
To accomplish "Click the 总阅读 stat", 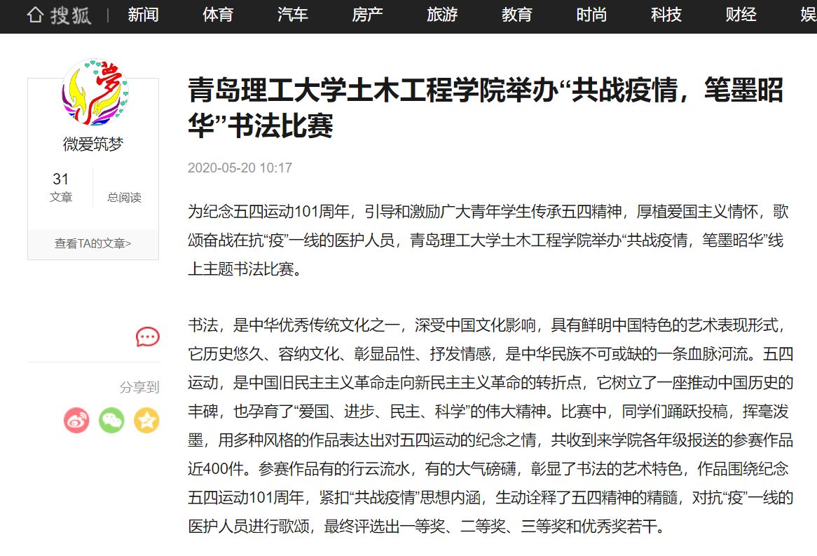I will click(x=124, y=197).
